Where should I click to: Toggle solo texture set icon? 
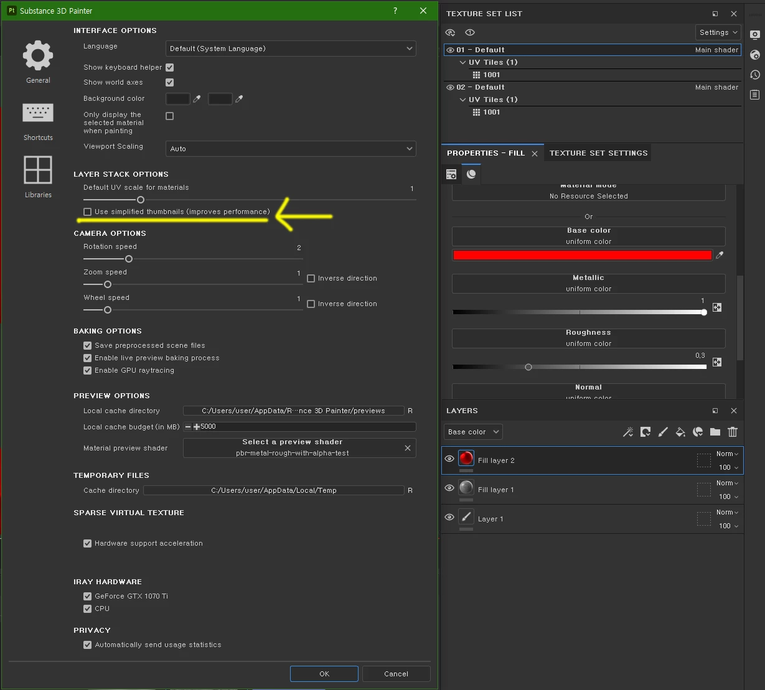[470, 32]
